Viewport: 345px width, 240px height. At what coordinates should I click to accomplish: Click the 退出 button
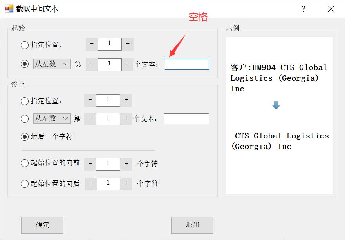[x=192, y=225]
